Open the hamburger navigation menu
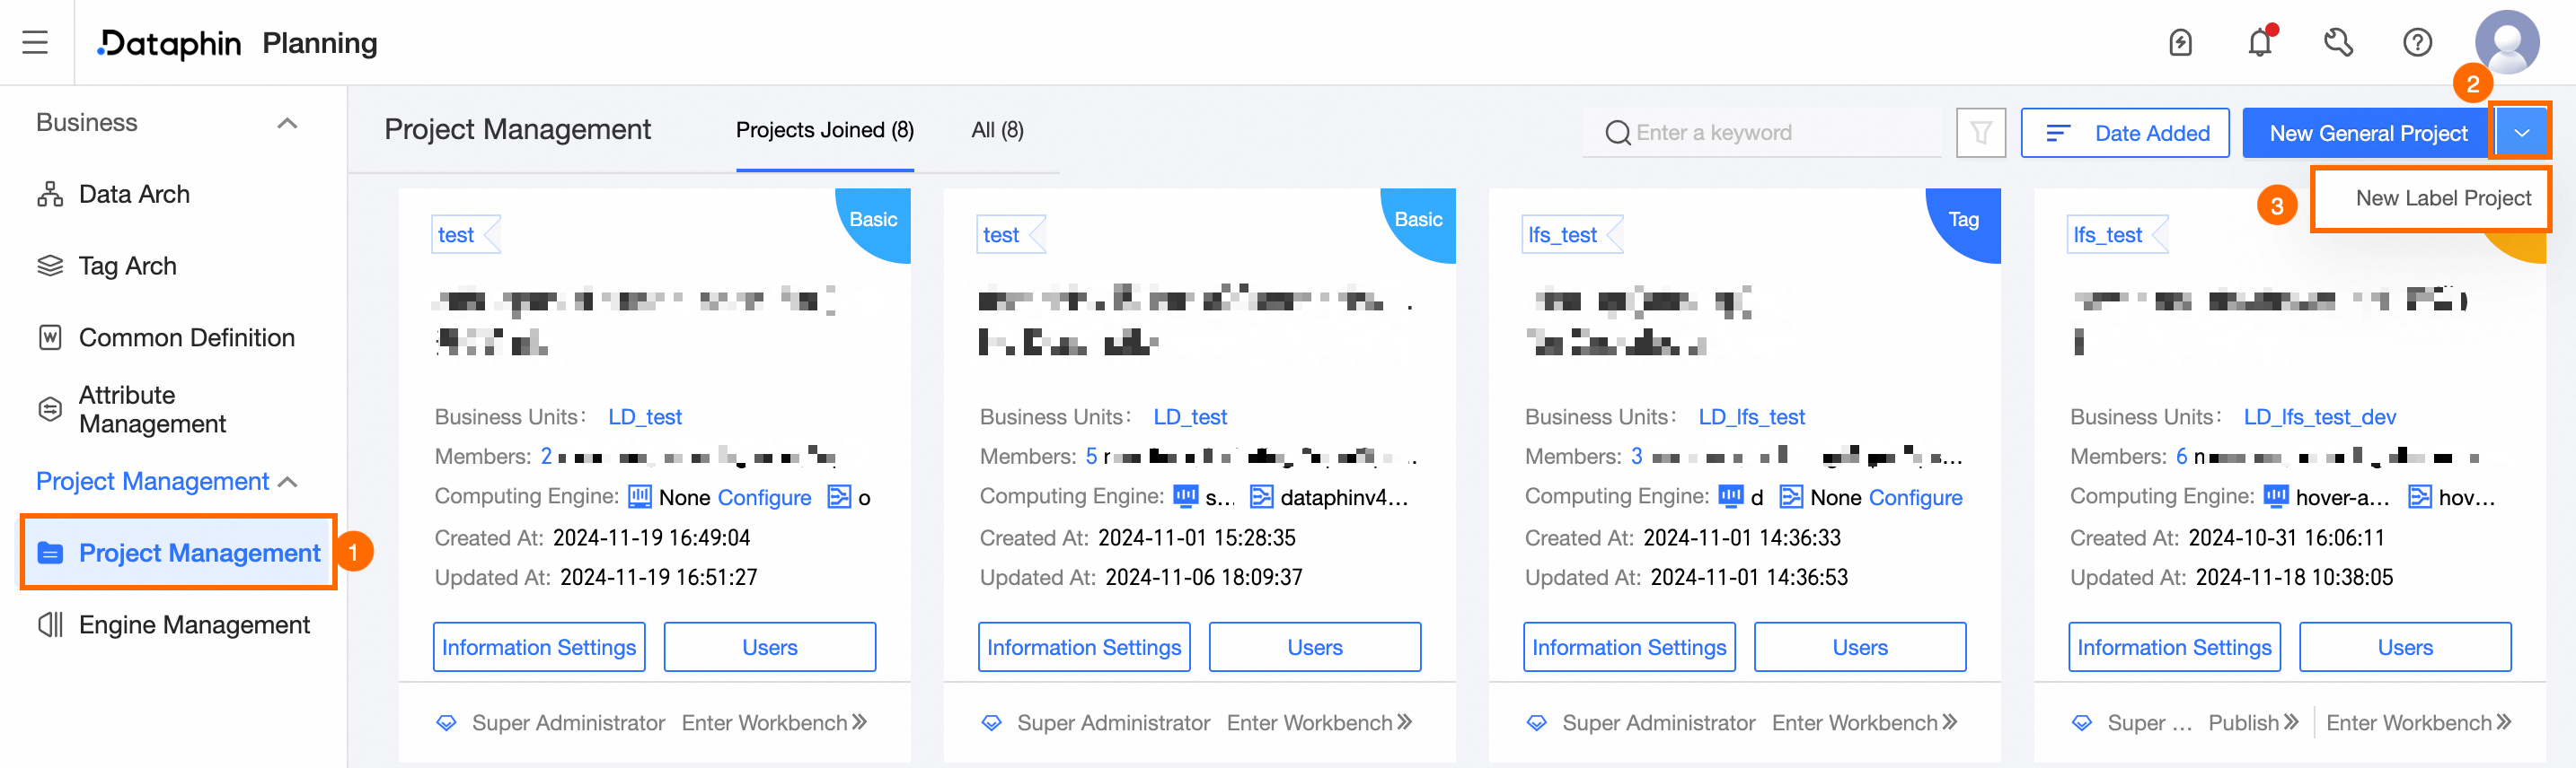2576x768 pixels. [35, 42]
